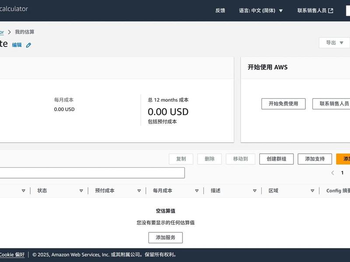Click the orange add service button
Image resolution: width=350 pixels, height=262 pixels.
coord(343,159)
